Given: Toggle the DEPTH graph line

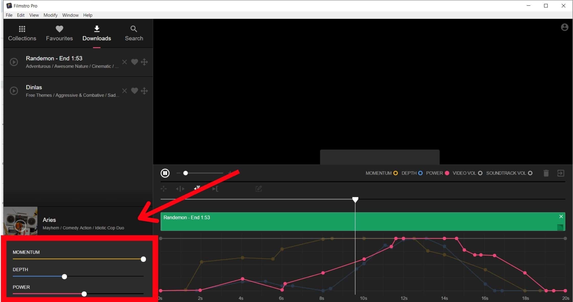Looking at the screenshot, I should [420, 173].
